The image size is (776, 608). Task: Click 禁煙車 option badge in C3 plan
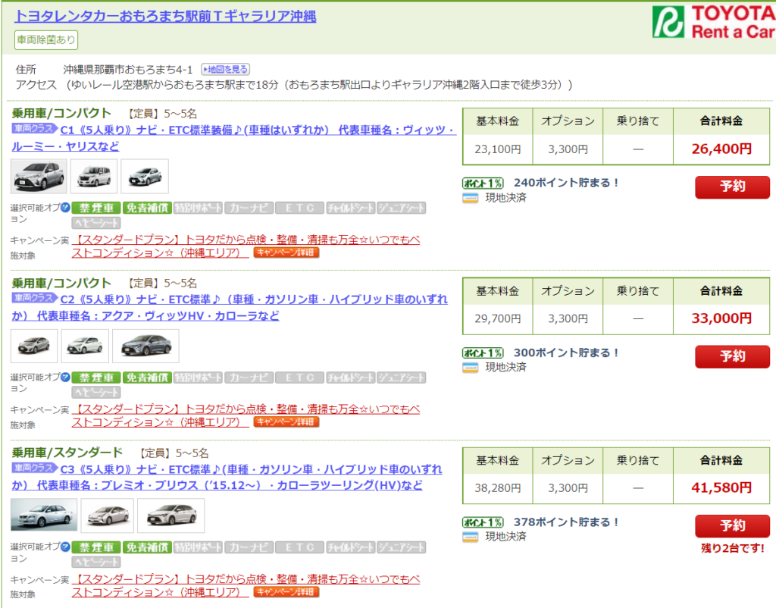(x=96, y=547)
